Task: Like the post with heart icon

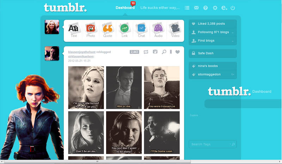Action: click(x=178, y=52)
